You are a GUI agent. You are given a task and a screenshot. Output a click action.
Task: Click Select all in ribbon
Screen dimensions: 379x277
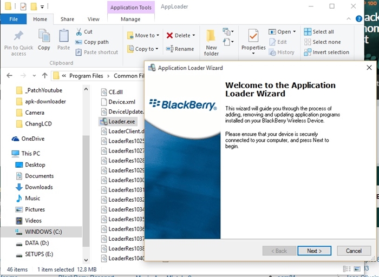point(319,31)
